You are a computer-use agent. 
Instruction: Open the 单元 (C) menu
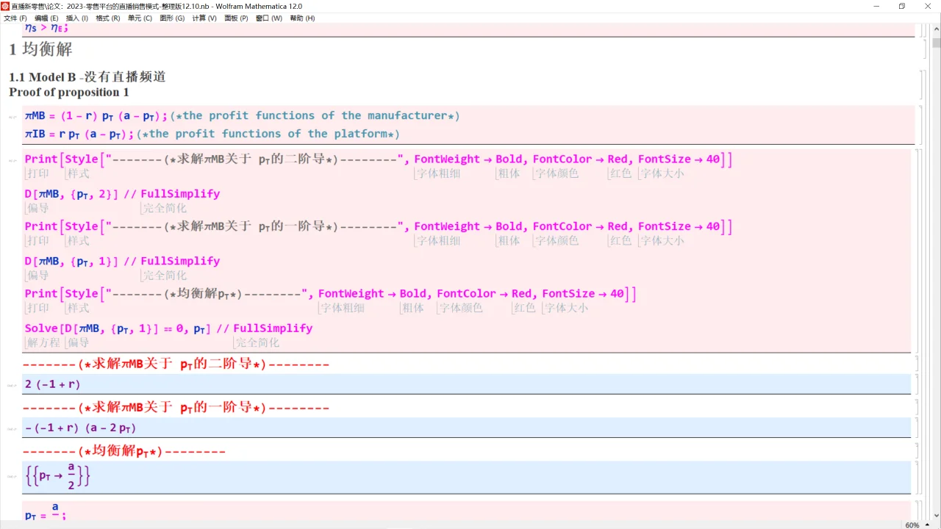tap(140, 18)
